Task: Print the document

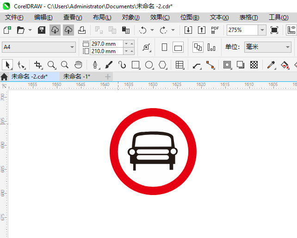Action: (x=82, y=30)
